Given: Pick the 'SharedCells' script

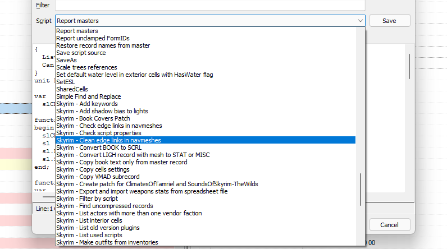Looking at the screenshot, I should pos(206,89).
